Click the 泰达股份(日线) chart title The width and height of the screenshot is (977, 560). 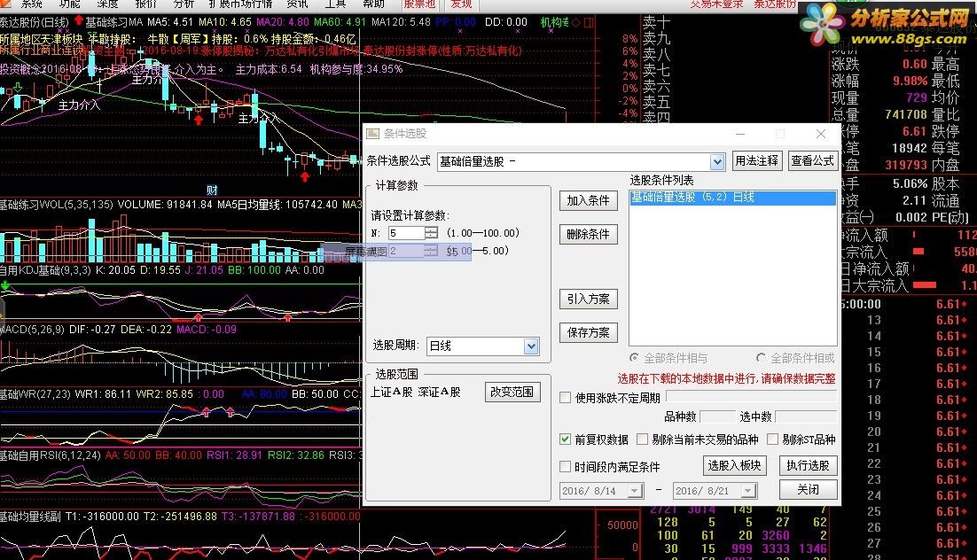click(35, 22)
